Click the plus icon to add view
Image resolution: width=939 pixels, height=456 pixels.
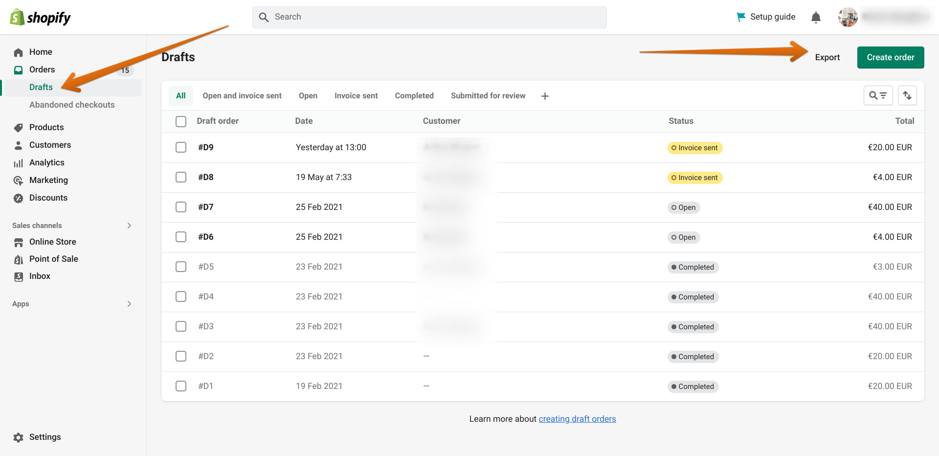pyautogui.click(x=545, y=96)
